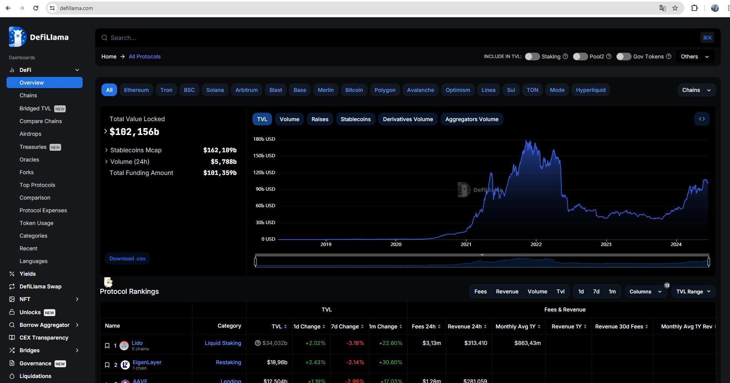
Task: Switch chart to Stablecoins tab
Action: tap(356, 119)
